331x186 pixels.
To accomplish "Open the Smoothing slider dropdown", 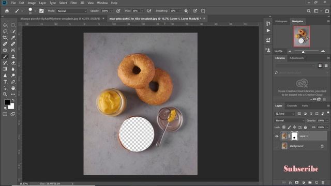I will point(180,11).
